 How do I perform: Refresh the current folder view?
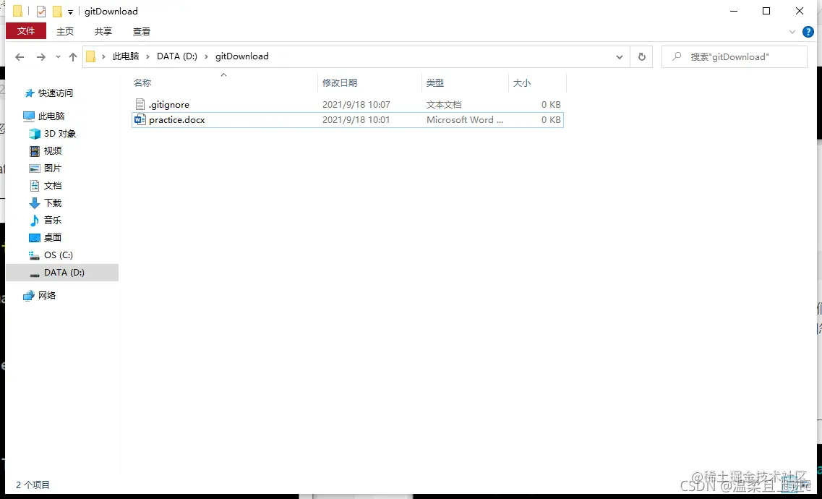(x=642, y=56)
